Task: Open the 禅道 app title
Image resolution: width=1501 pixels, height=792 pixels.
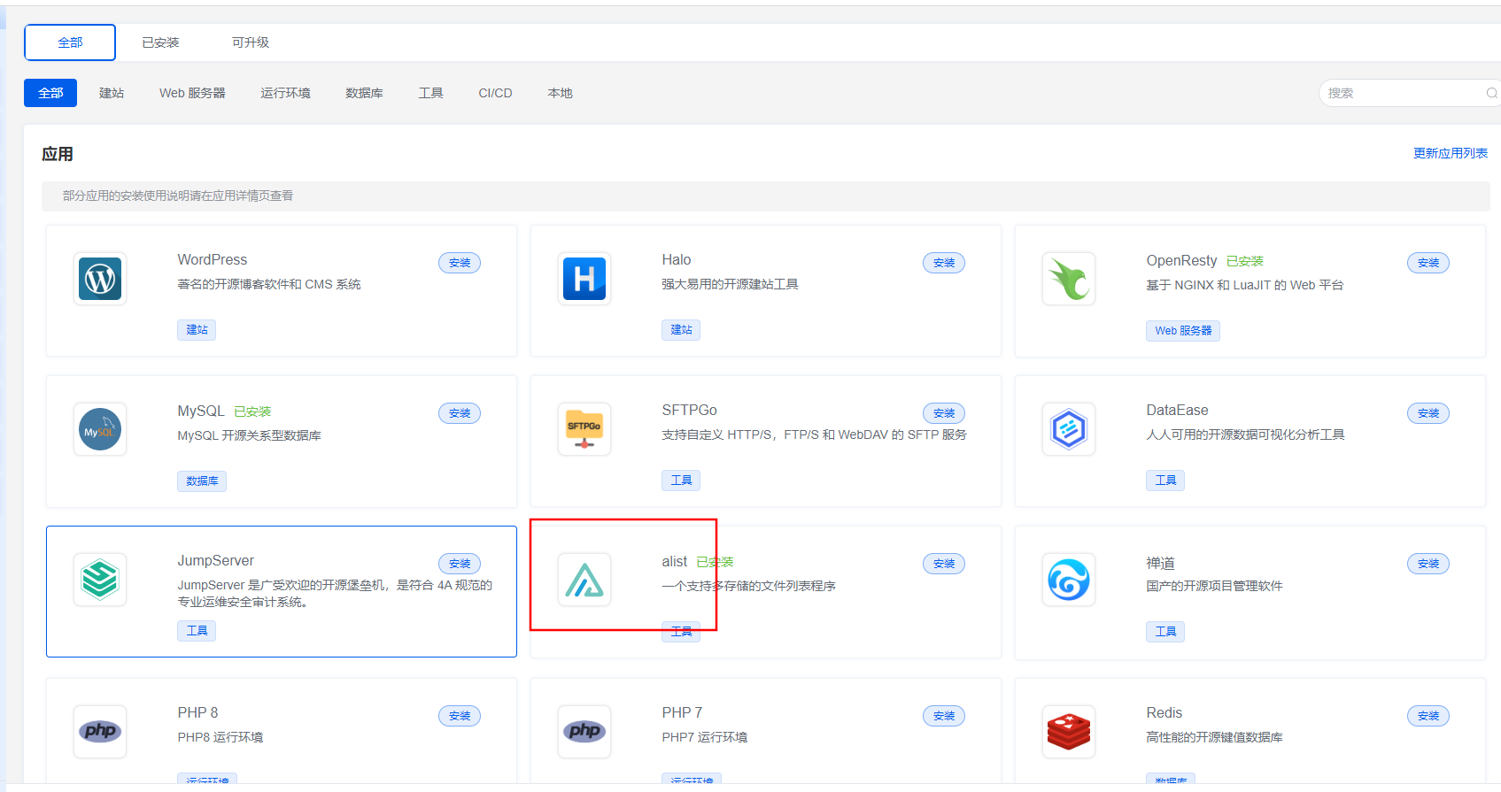Action: click(x=1160, y=563)
